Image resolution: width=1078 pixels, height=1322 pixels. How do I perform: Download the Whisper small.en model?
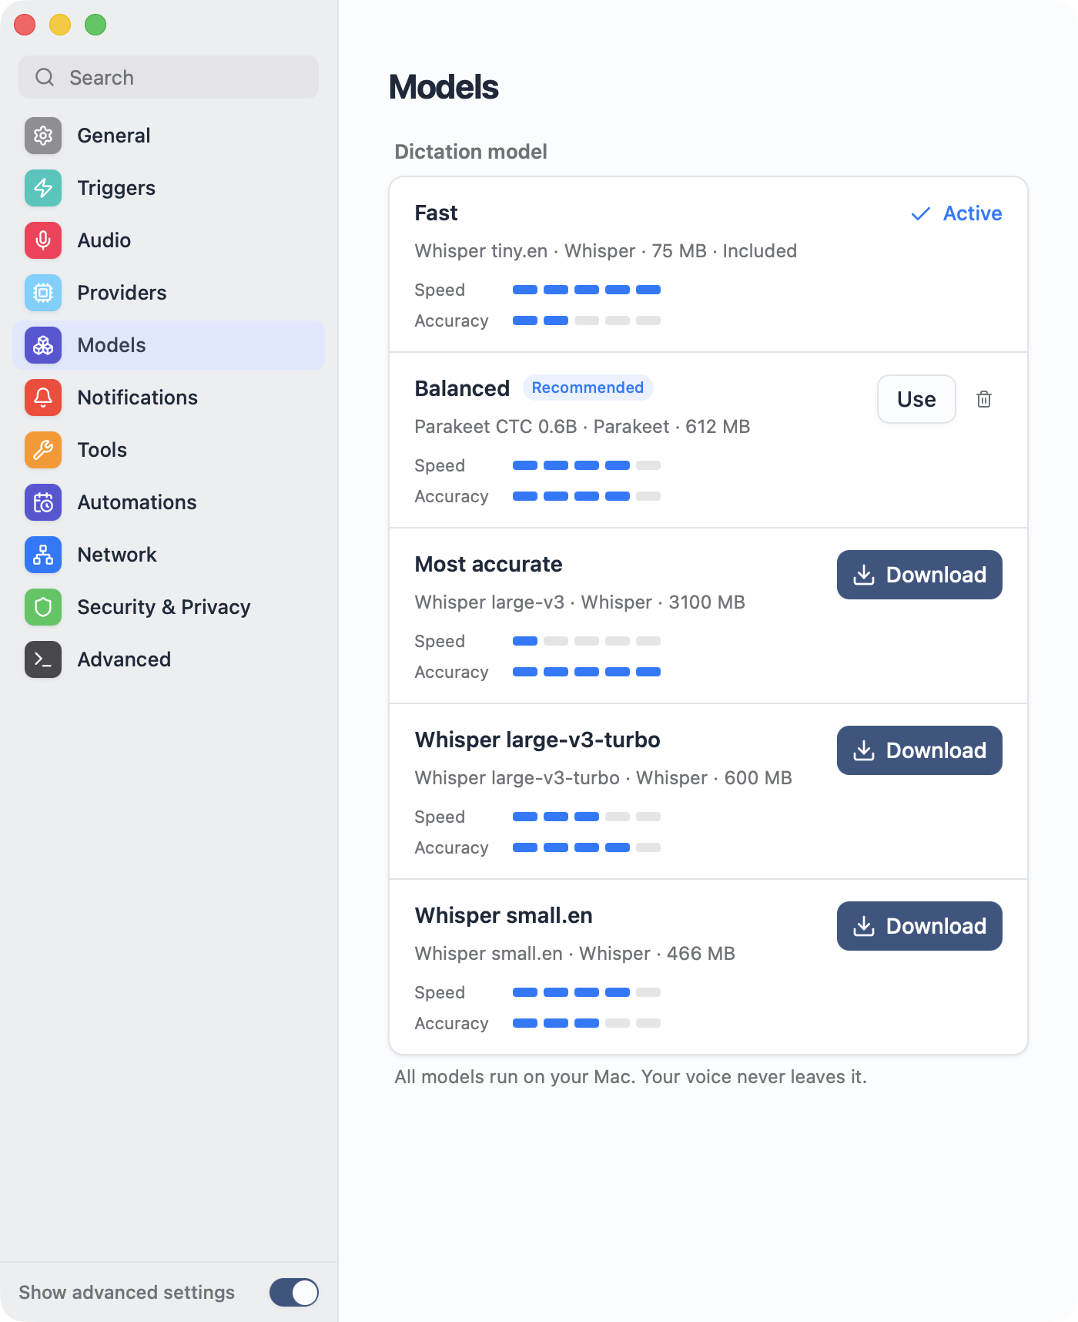[919, 926]
